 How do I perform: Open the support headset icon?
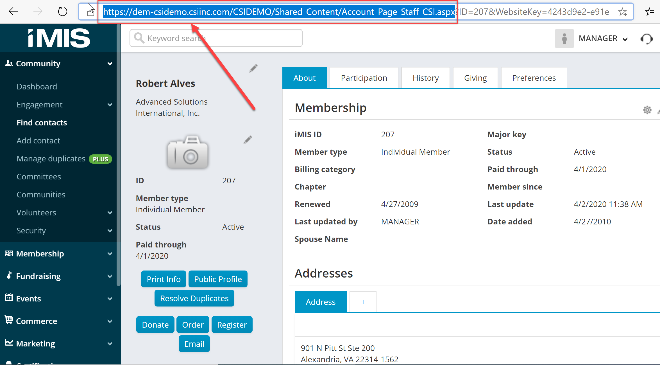pyautogui.click(x=647, y=38)
